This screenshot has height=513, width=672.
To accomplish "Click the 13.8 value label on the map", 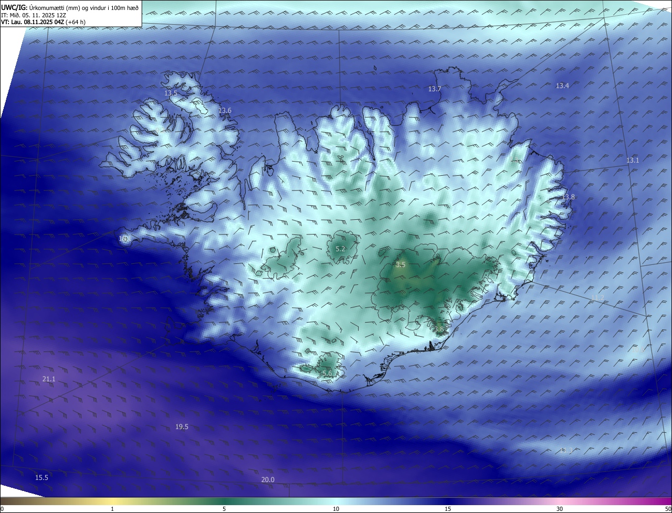I will tap(569, 197).
